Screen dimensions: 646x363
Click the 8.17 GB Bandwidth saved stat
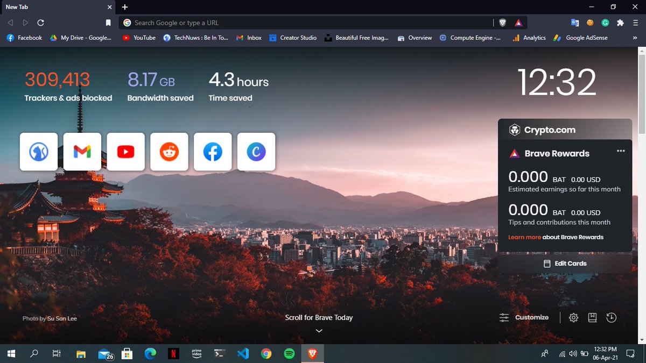tap(160, 87)
